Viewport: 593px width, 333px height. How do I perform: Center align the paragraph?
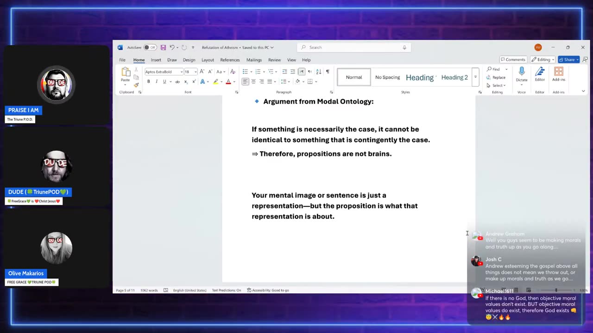tap(253, 81)
